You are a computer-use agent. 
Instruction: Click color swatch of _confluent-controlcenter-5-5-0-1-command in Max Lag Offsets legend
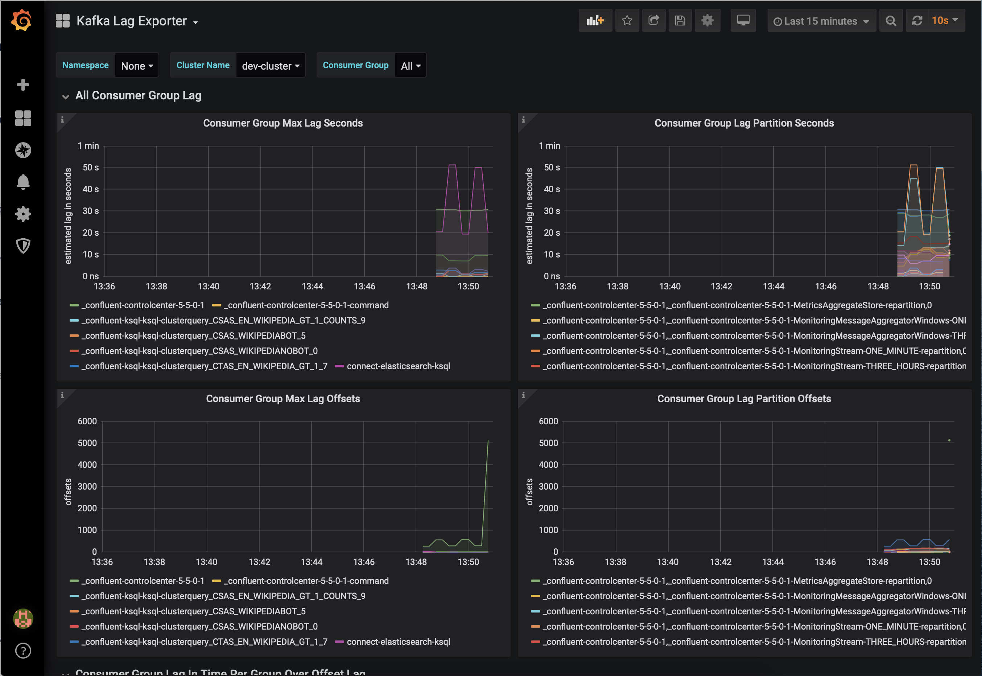point(216,581)
